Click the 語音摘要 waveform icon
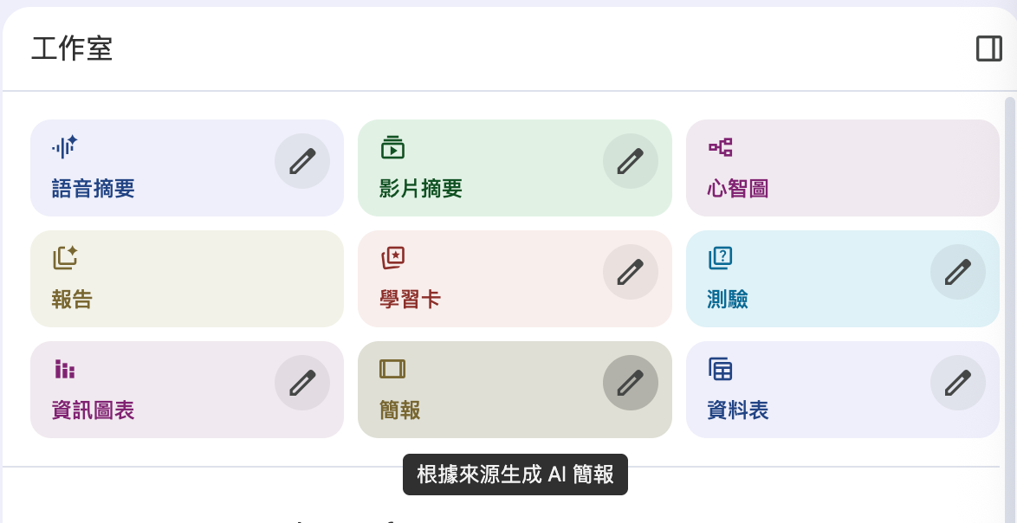1017x523 pixels. point(65,146)
